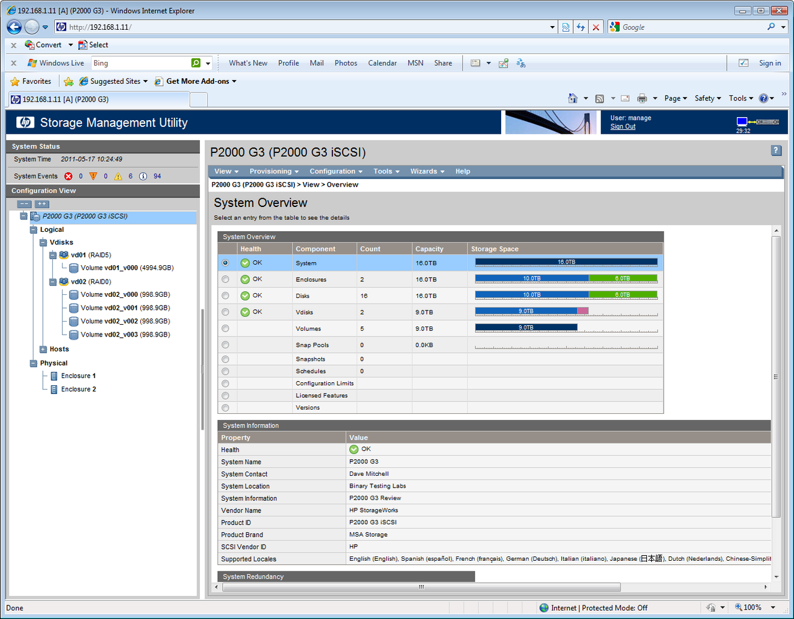Image resolution: width=794 pixels, height=619 pixels.
Task: Open the address bar history dropdown
Action: (553, 27)
